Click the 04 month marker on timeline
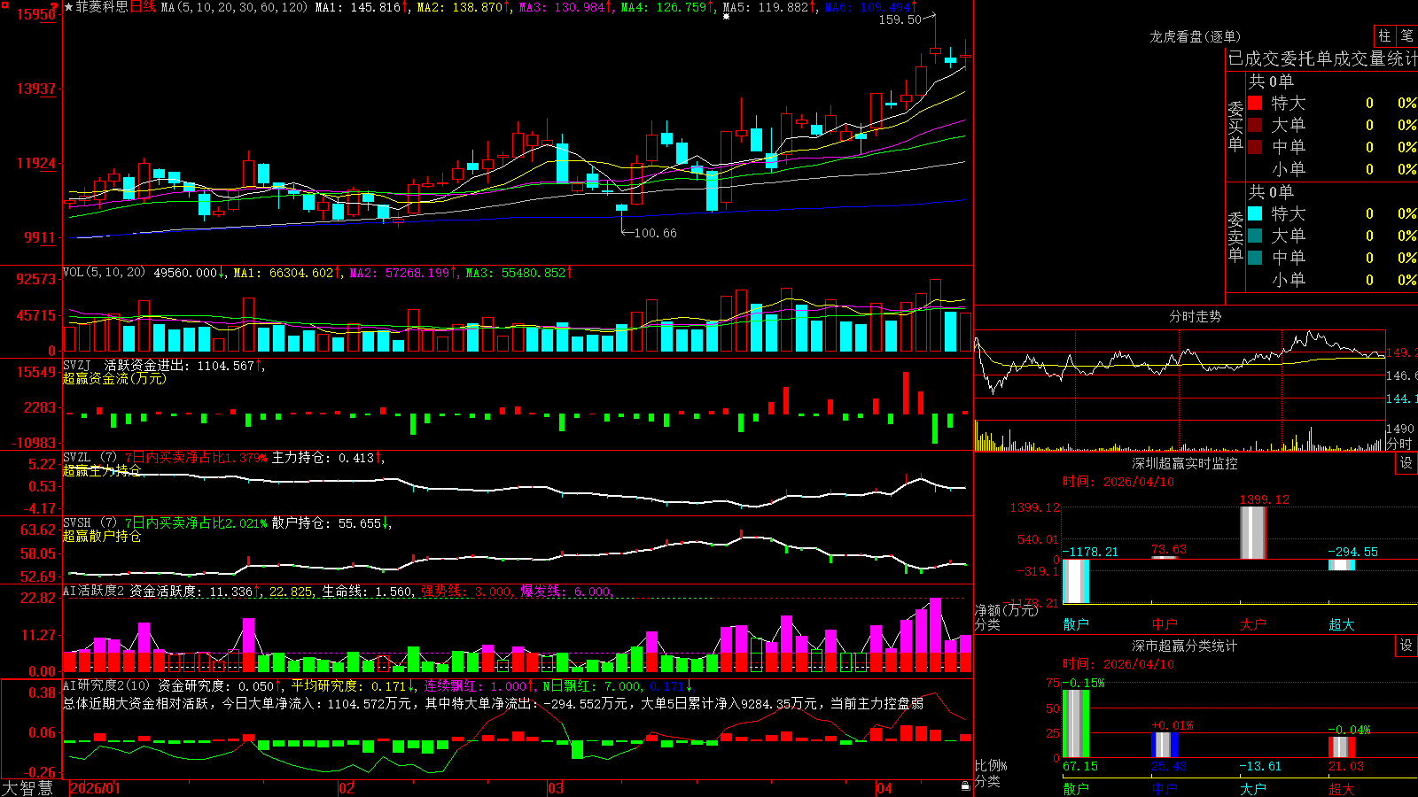This screenshot has width=1418, height=797. [x=884, y=788]
